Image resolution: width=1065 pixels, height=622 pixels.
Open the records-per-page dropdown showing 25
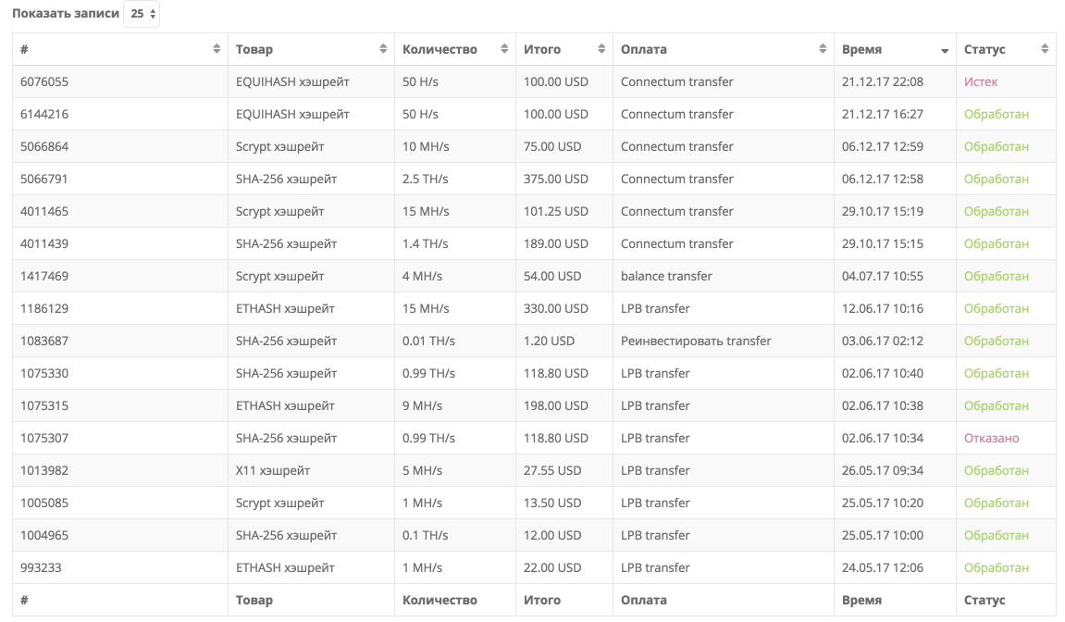[x=142, y=14]
